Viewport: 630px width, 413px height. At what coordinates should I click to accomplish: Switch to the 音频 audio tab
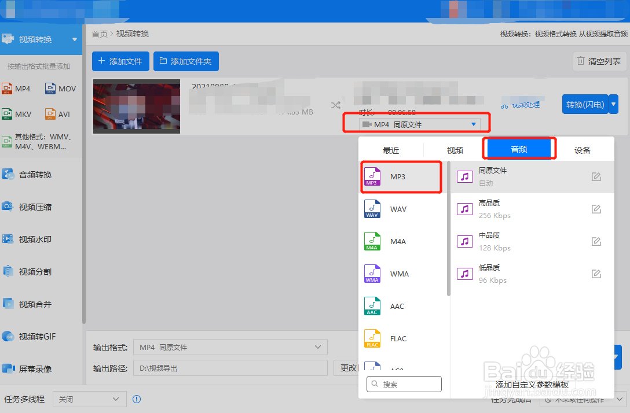coord(519,149)
